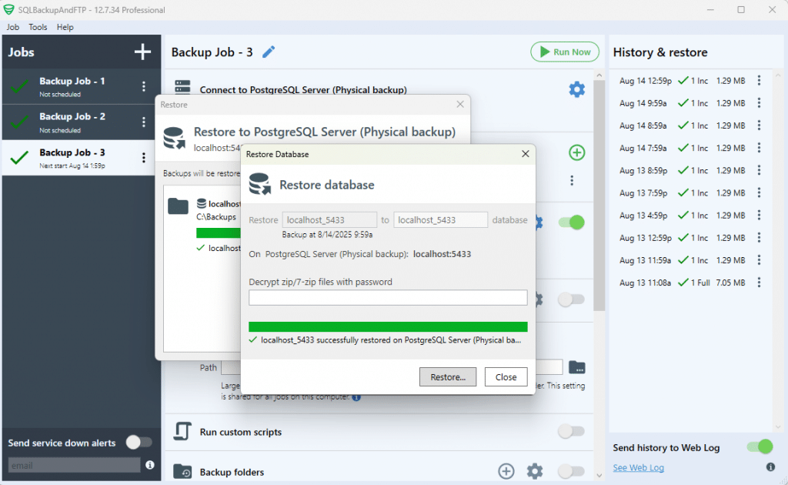Disable Send history to Web Log

pos(760,447)
